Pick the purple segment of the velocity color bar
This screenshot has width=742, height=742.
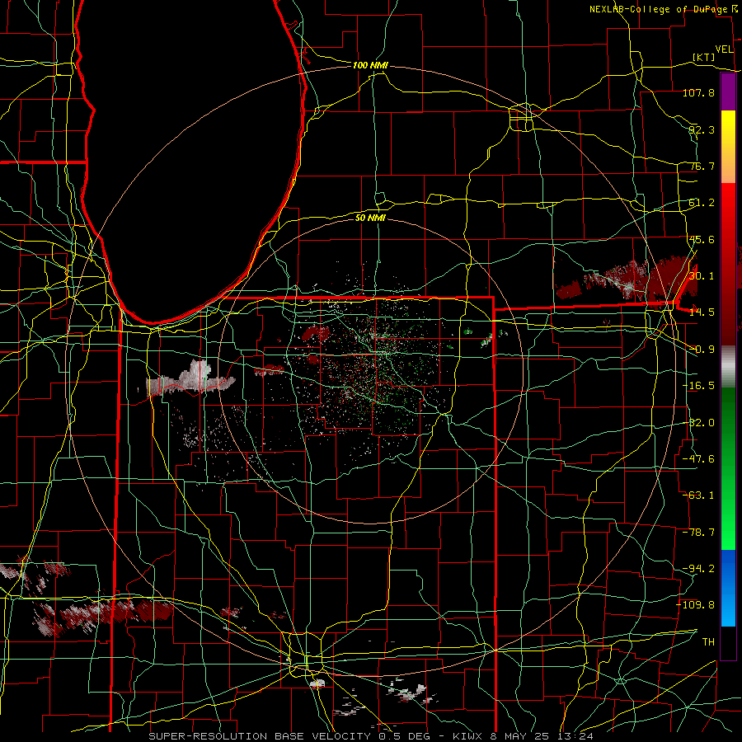[728, 92]
